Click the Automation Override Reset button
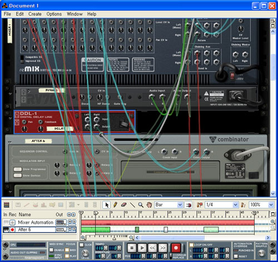 (236, 256)
